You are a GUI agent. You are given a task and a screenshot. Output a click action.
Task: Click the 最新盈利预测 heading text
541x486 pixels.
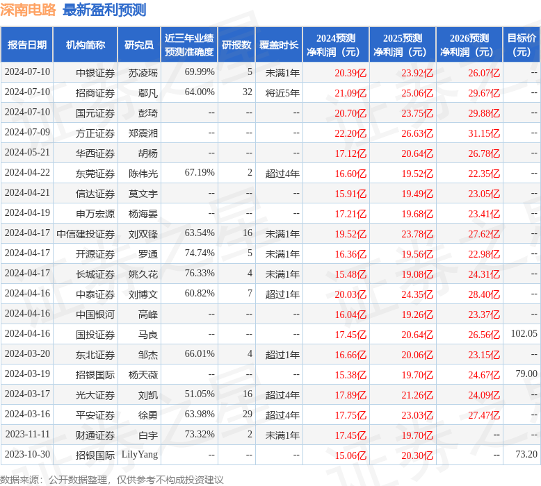104,10
